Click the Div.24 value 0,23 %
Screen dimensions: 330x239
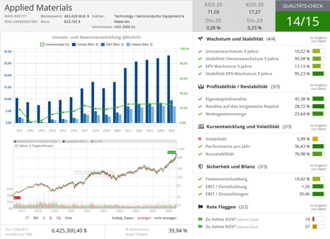pos(255,28)
